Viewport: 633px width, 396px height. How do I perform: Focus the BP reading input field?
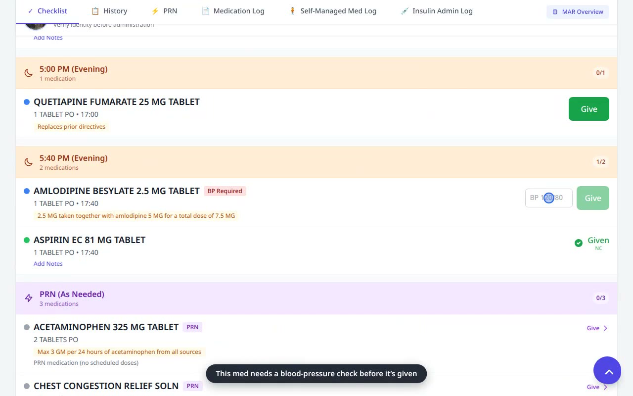coord(549,198)
